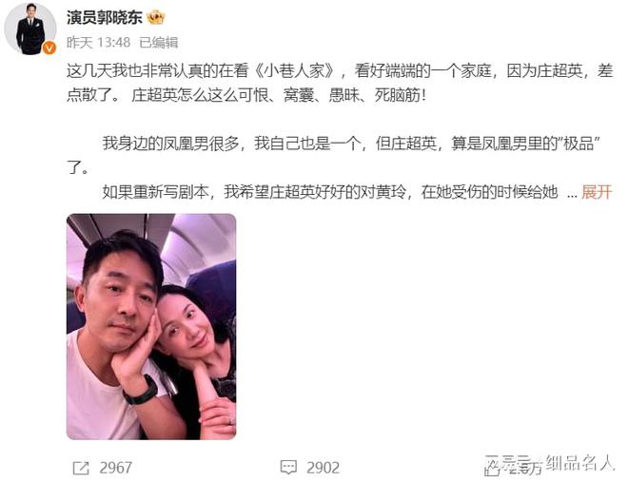The width and height of the screenshot is (628, 482).
Task: Click the watermark logo beside 细品名人
Action: click(x=513, y=465)
